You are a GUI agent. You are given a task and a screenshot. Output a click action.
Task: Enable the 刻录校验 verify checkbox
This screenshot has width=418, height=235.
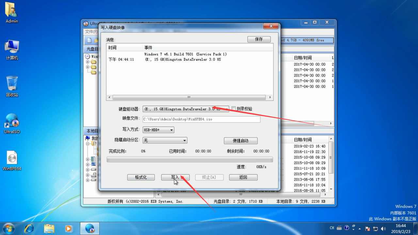[x=233, y=109]
